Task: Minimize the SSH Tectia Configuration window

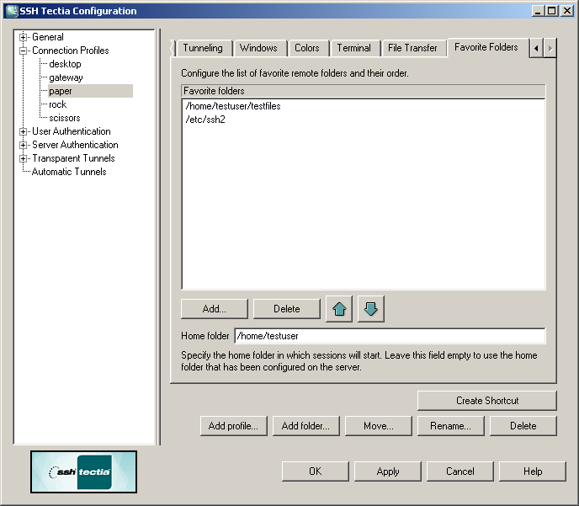Action: pyautogui.click(x=538, y=11)
